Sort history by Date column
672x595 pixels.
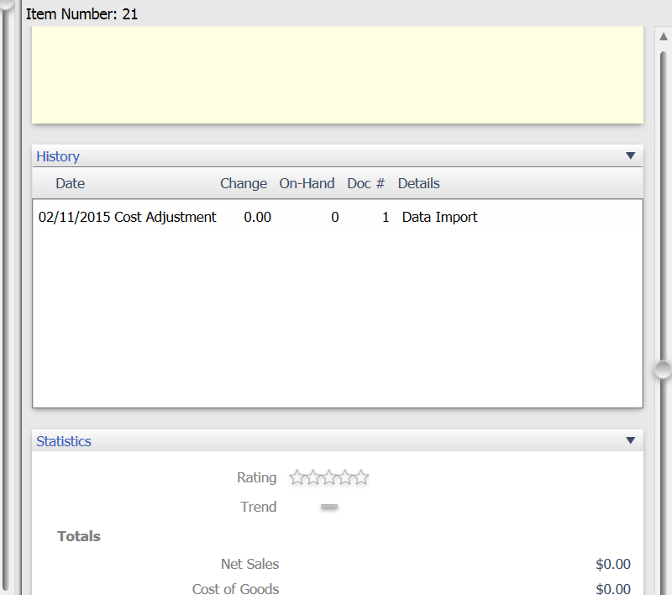coord(71,183)
